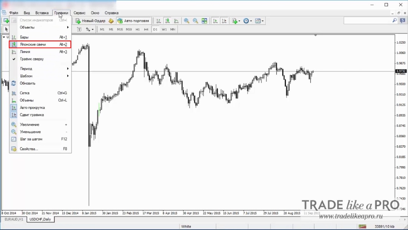This screenshot has height=230, width=408.
Task: Click the connection status bars indicator
Action: 362,226
